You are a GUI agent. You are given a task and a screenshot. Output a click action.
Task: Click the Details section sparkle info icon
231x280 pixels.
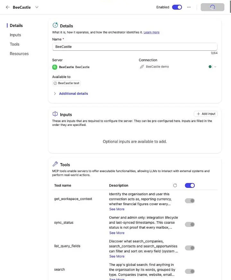(55, 25)
